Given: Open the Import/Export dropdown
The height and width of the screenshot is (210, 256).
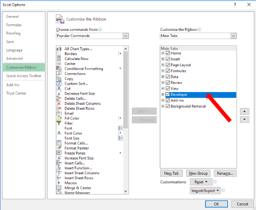Looking at the screenshot, I should (x=205, y=191).
